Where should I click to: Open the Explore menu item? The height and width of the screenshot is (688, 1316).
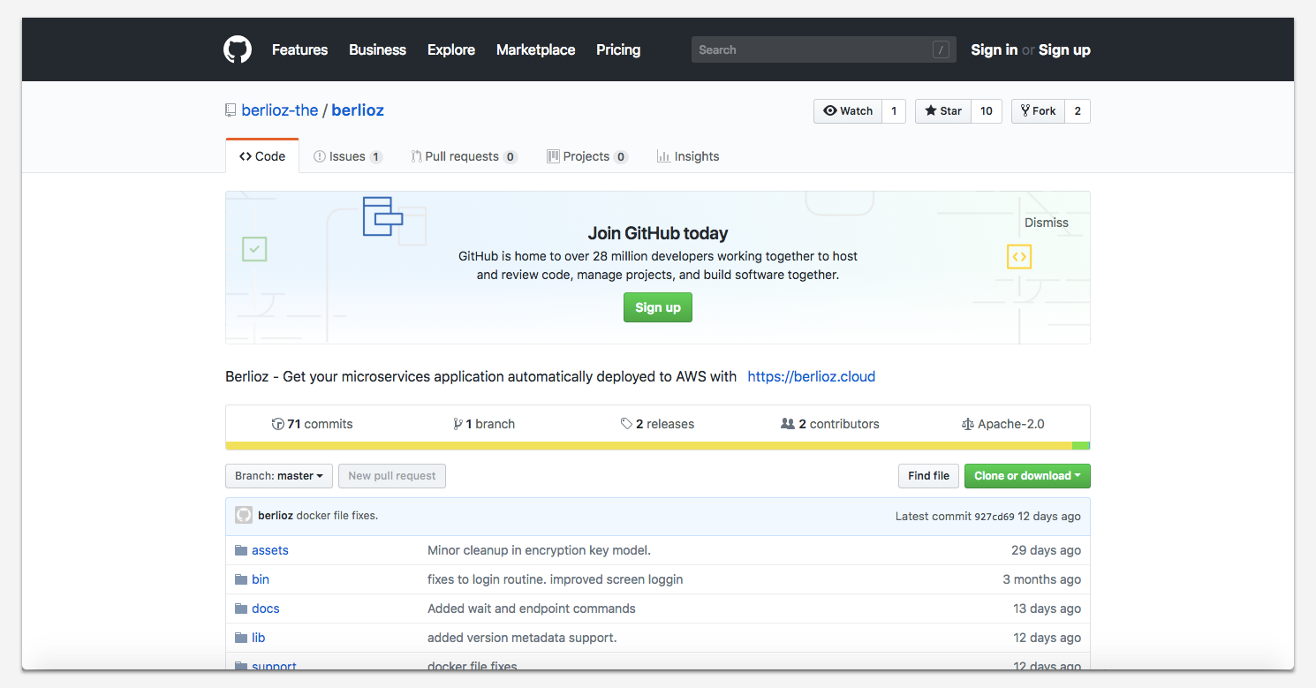[451, 49]
